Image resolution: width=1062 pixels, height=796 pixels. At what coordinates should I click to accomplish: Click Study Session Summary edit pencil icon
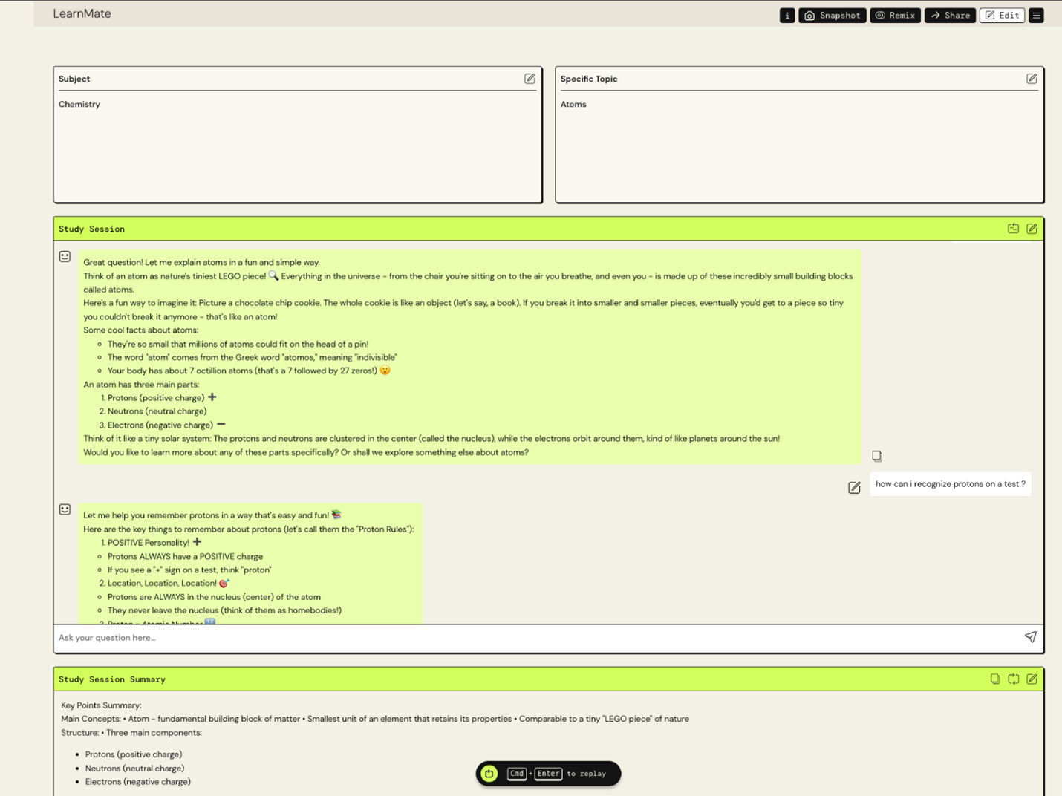1032,679
